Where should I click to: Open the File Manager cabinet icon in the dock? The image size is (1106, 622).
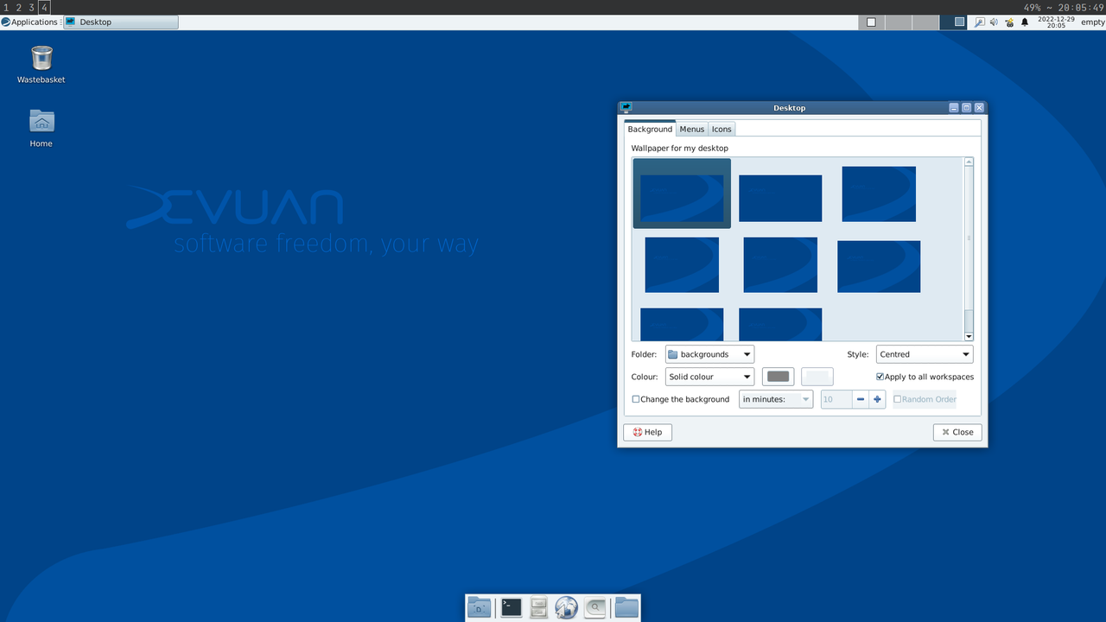click(x=539, y=608)
